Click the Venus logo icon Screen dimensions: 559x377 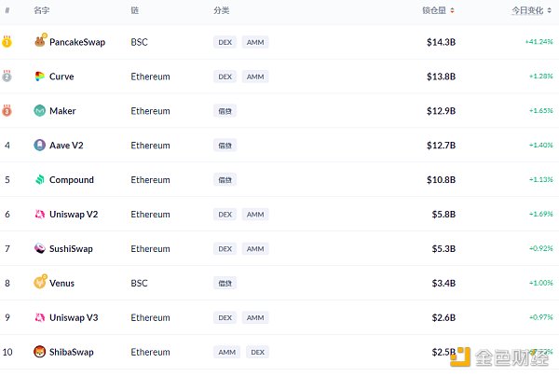pyautogui.click(x=40, y=283)
